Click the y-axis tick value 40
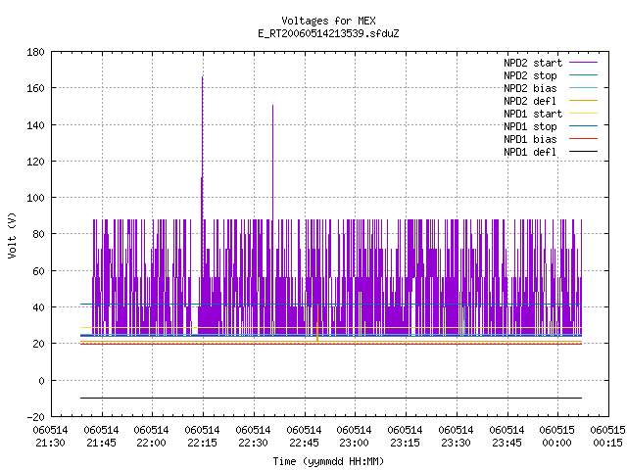The height and width of the screenshot is (470, 627). pos(38,307)
